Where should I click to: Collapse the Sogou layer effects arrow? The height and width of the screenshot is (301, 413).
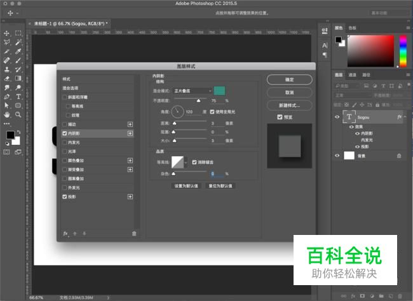(x=405, y=117)
